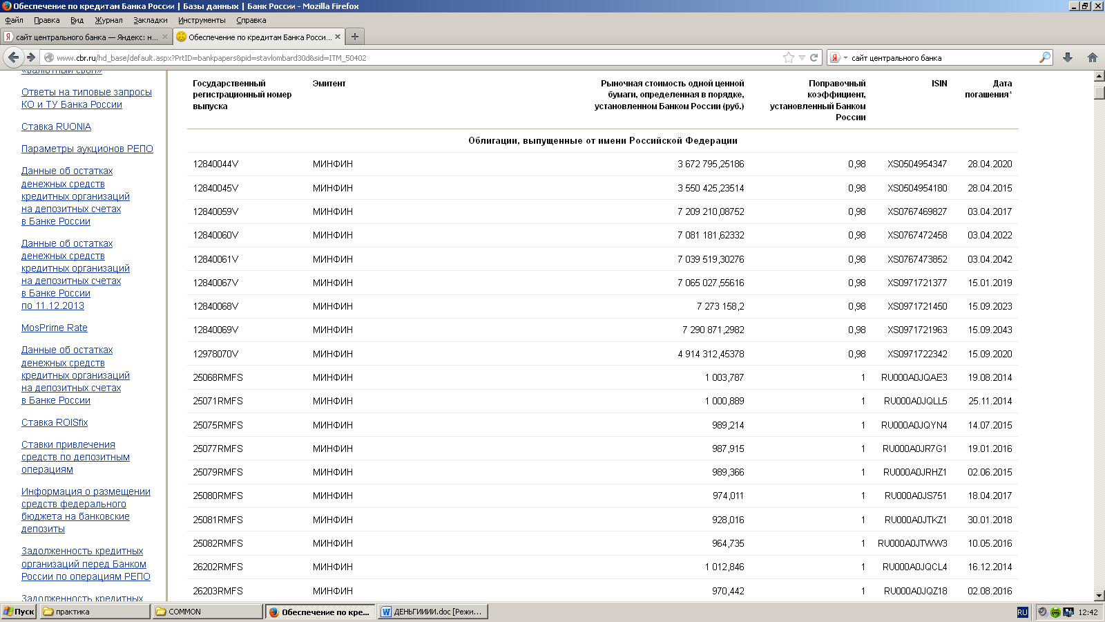Open the new tab plus button
The width and height of the screenshot is (1105, 622).
point(355,37)
